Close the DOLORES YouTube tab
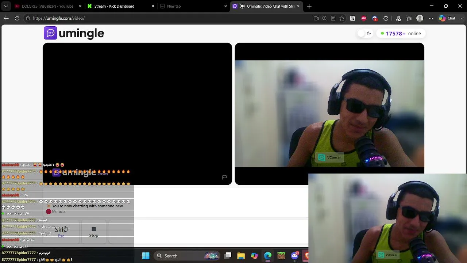The height and width of the screenshot is (263, 467). [80, 6]
